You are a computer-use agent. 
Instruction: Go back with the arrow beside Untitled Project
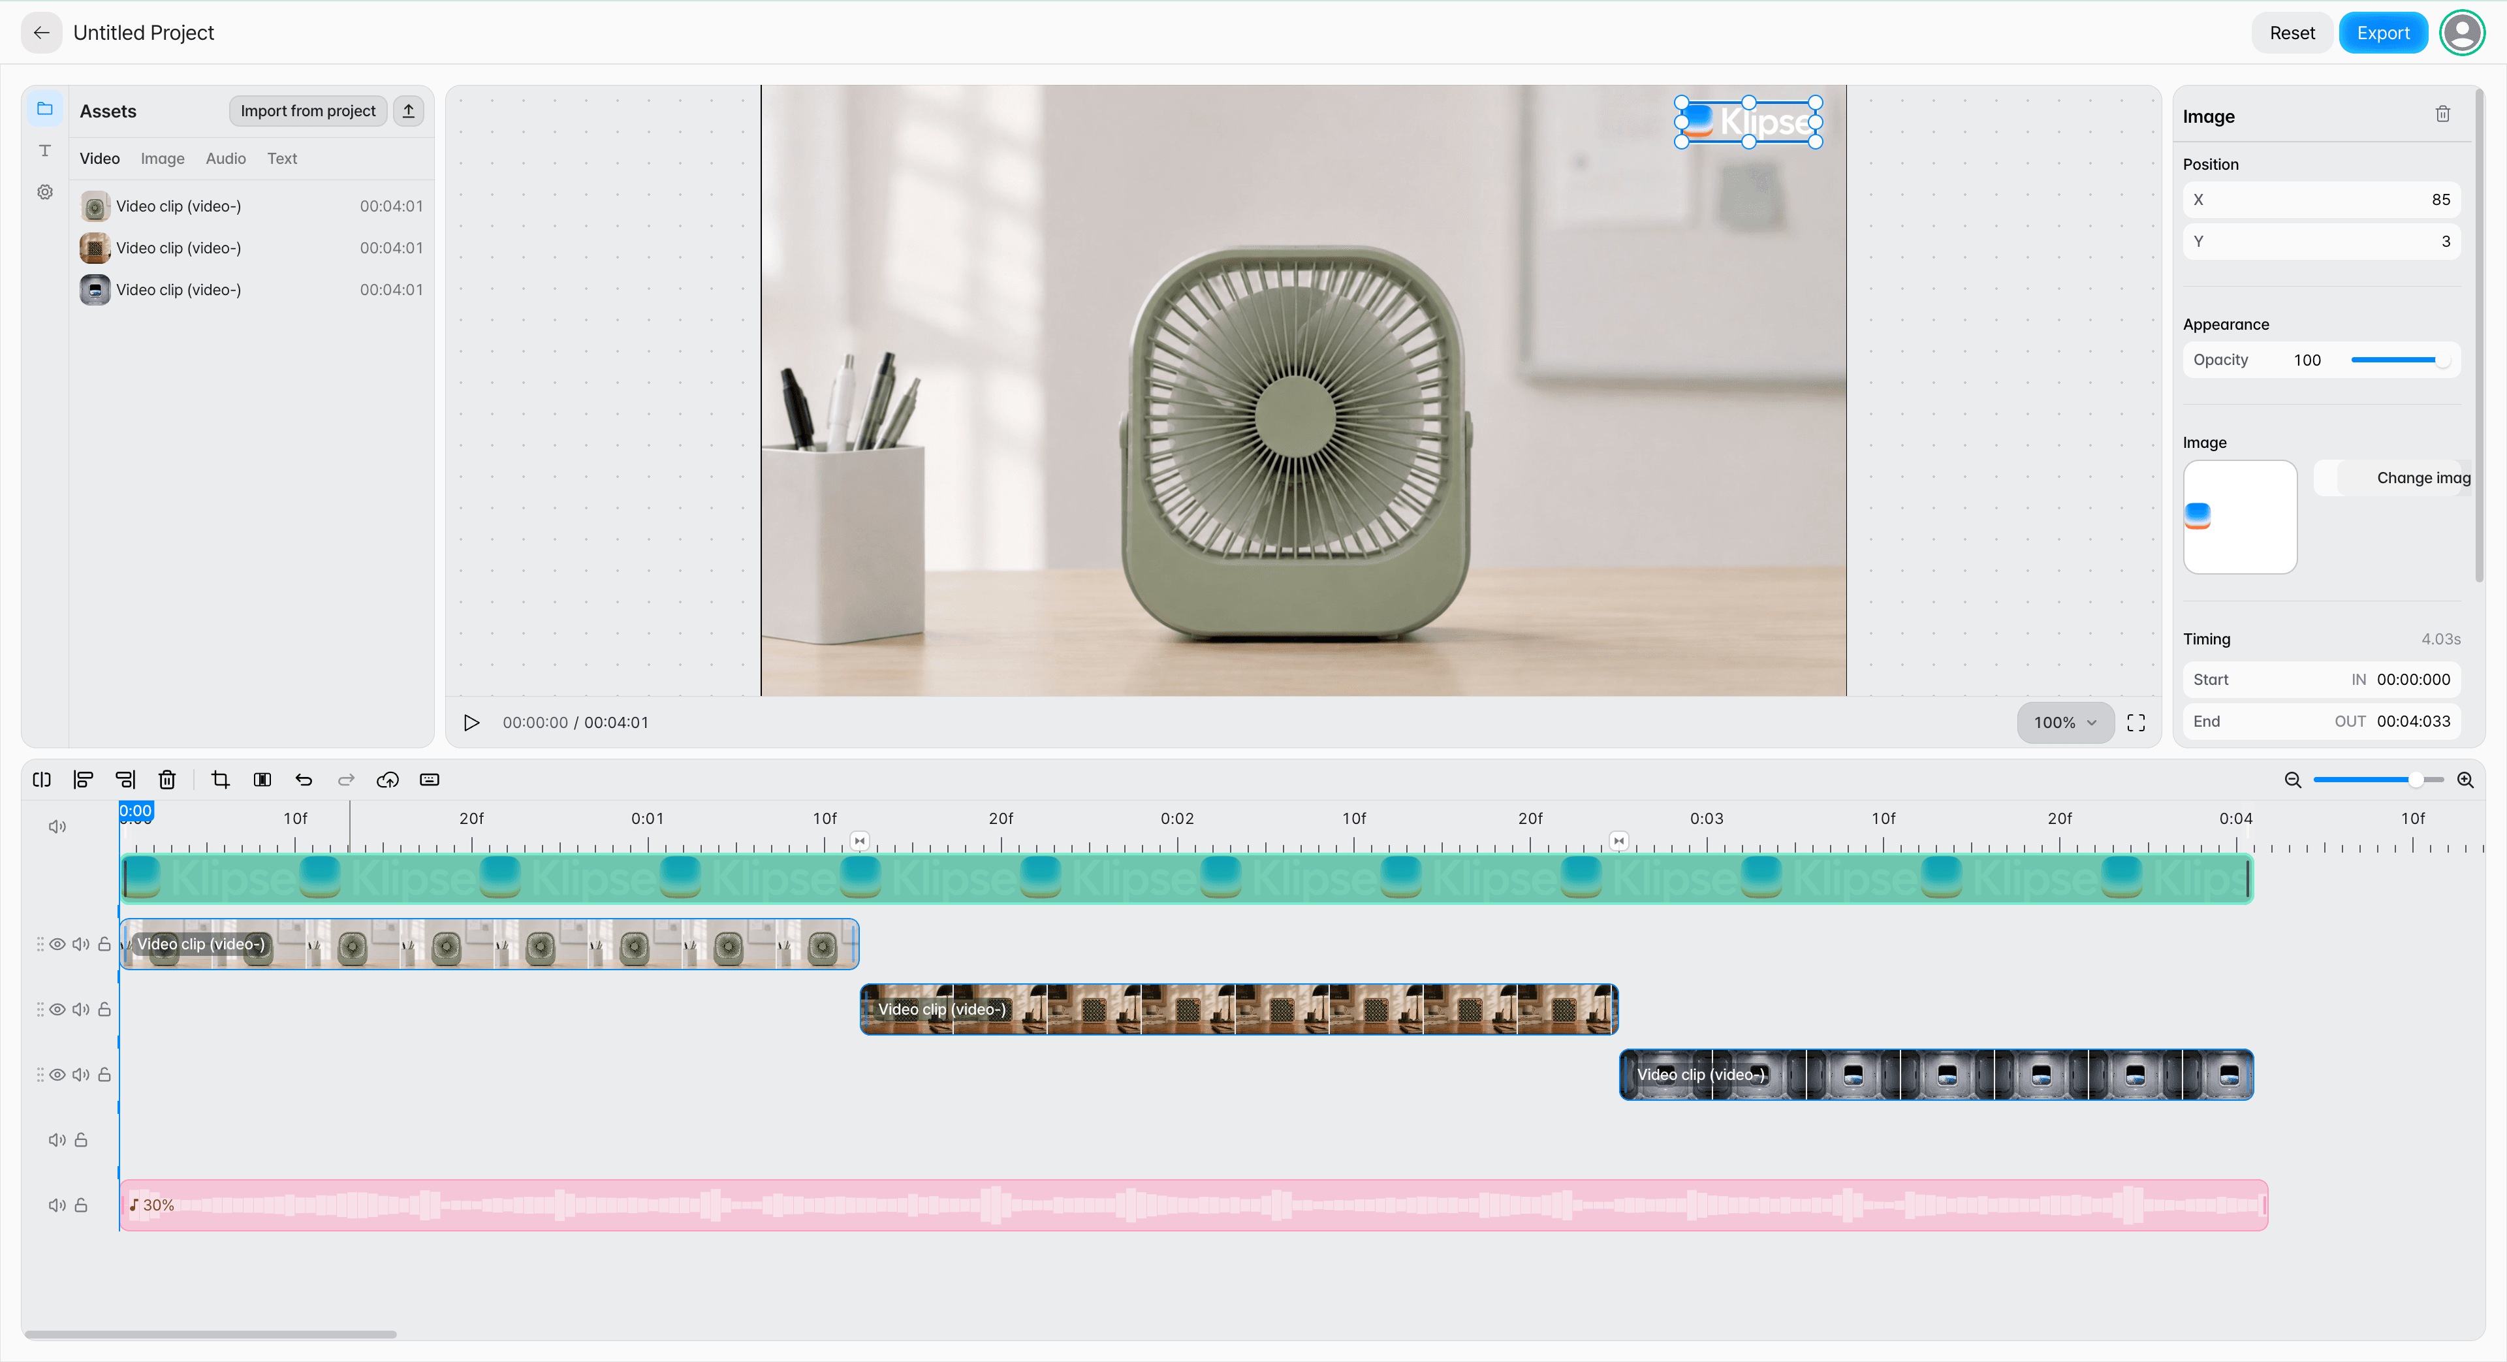[x=41, y=32]
